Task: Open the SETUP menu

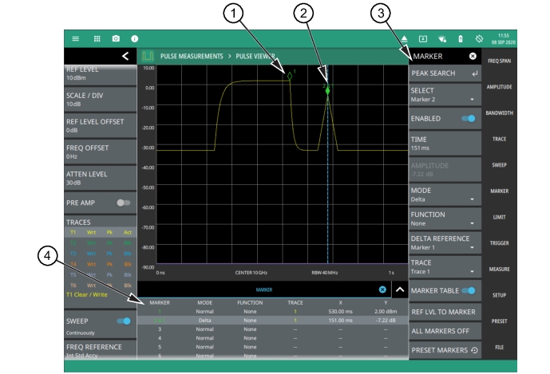Action: point(499,295)
